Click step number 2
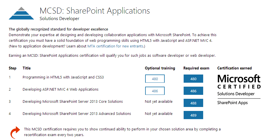This screenshot has width=264, height=140. tap(10, 89)
